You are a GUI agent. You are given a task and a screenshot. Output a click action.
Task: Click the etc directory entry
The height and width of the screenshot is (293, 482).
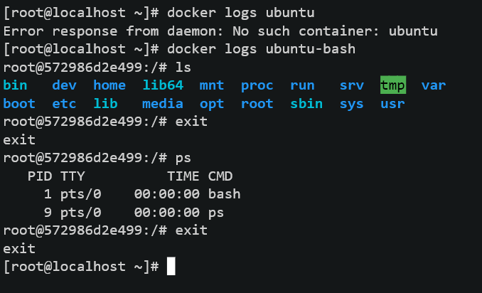click(x=64, y=104)
